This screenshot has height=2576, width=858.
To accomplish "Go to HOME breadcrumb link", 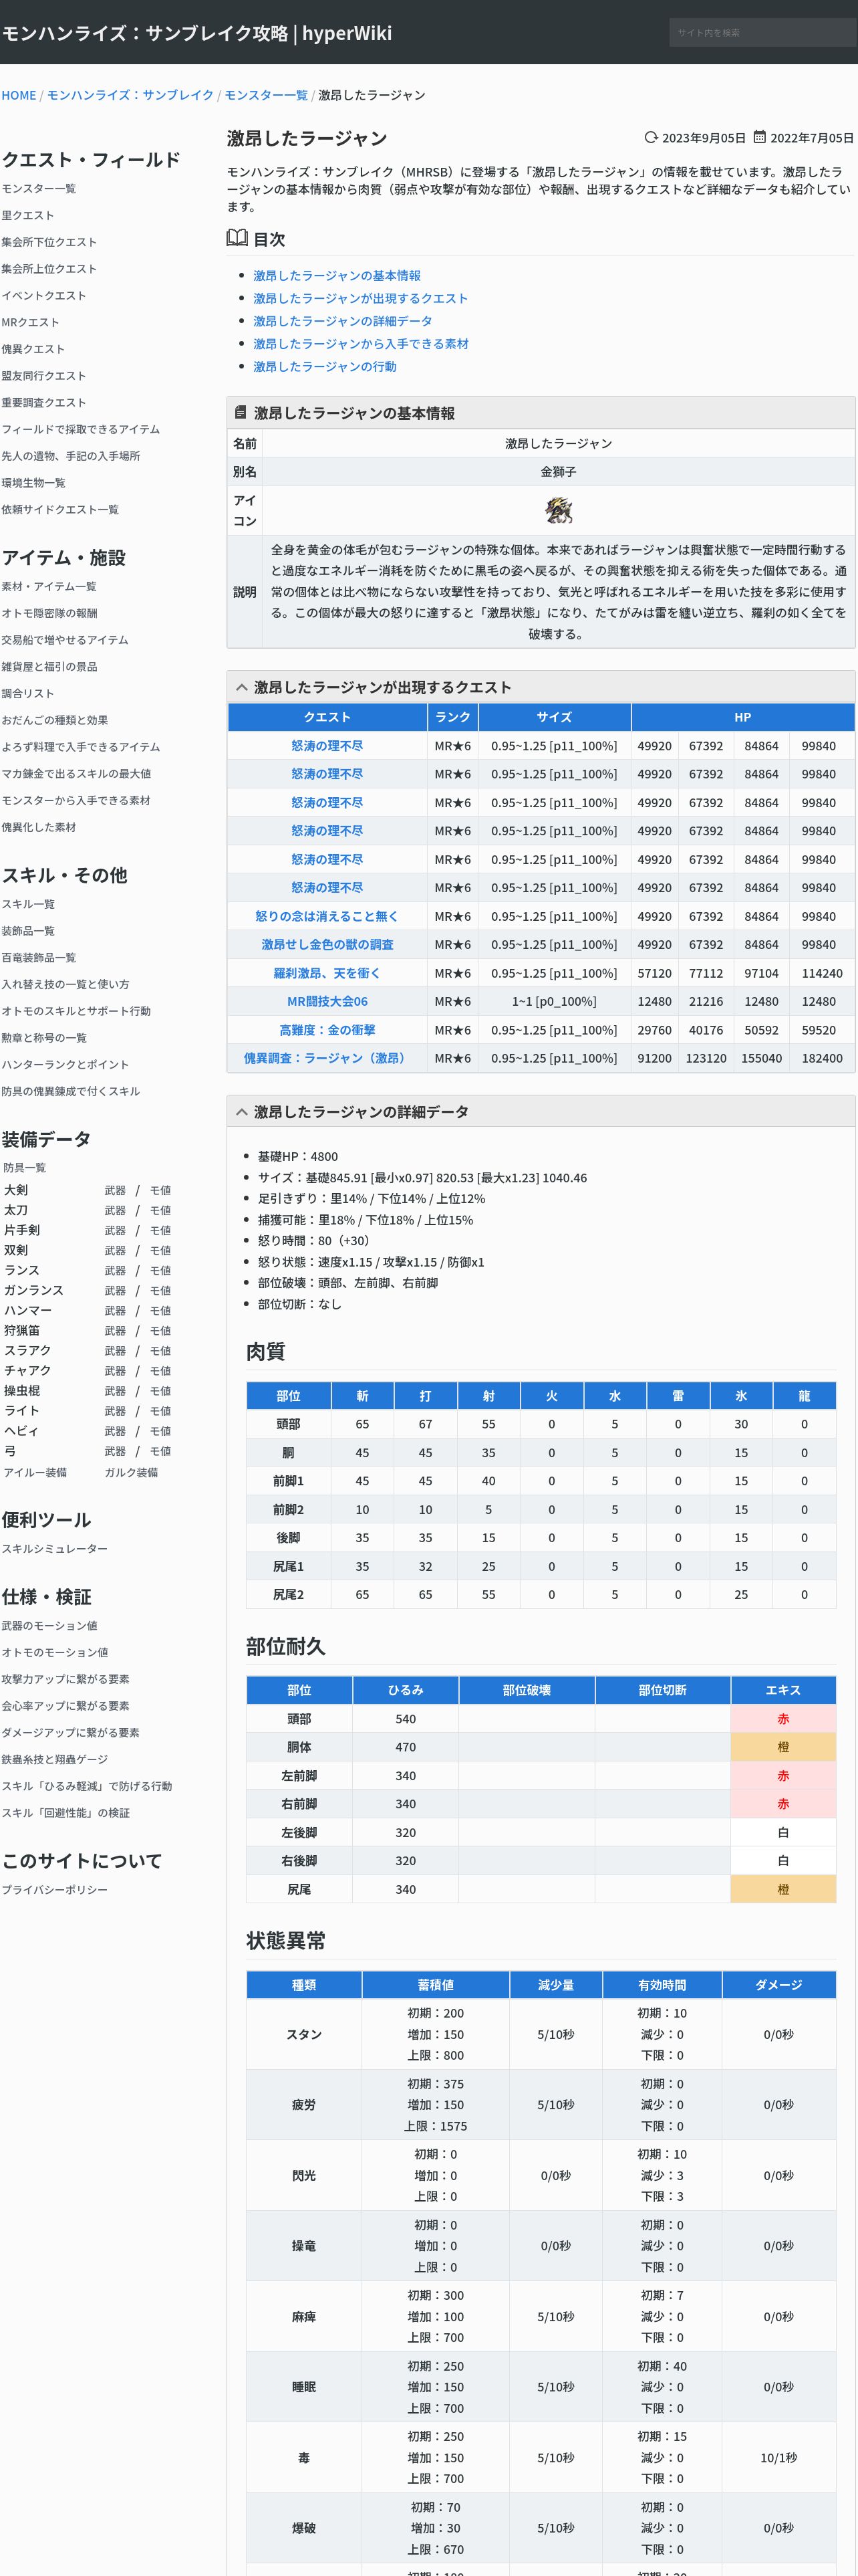I will tap(19, 95).
